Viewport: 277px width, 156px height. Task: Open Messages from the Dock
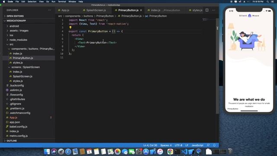pos(125,152)
